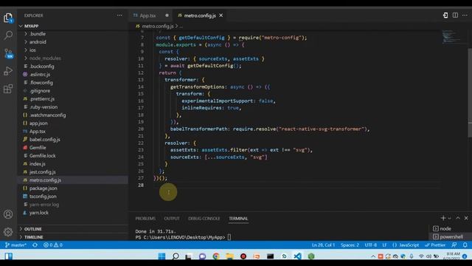The width and height of the screenshot is (472, 266).
Task: Open tsconfig.json file
Action: (43, 197)
